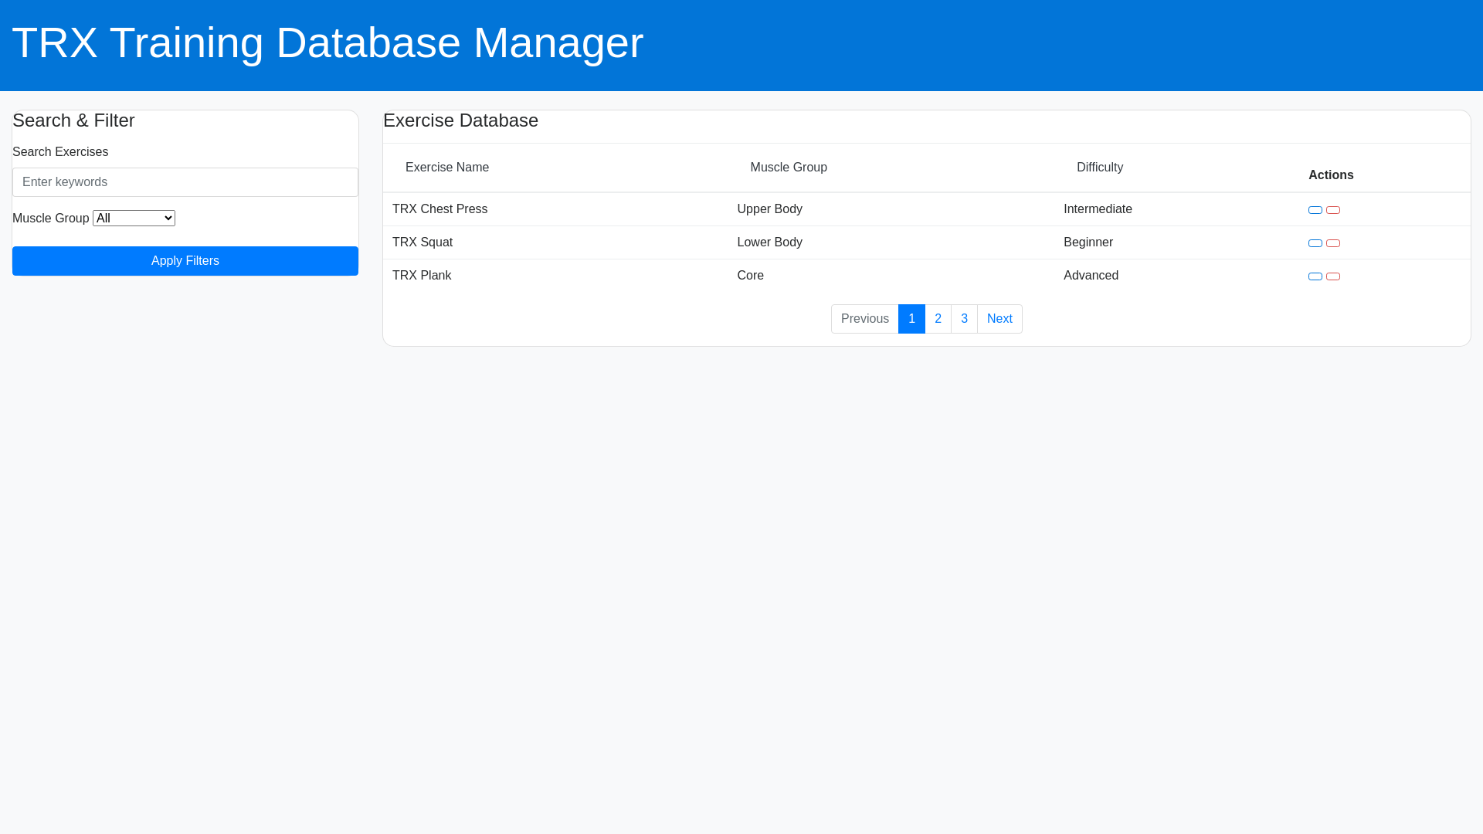Click blue action button for TRX Plank
This screenshot has height=834, width=1483.
1315,276
